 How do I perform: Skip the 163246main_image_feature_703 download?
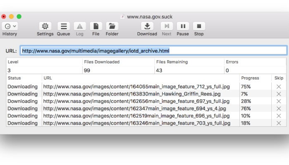279,123
